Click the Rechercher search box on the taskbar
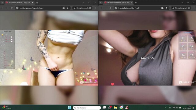Image resolution: width=196 pixels, height=110 pixels. click(87, 108)
